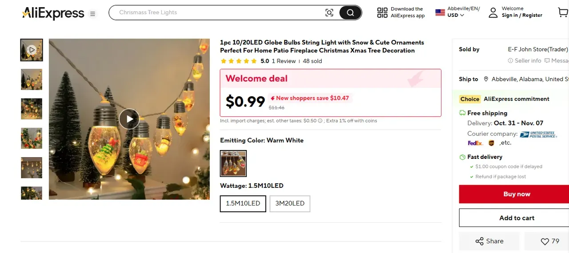Search by image using the camera icon
The image size is (569, 253).
point(329,12)
